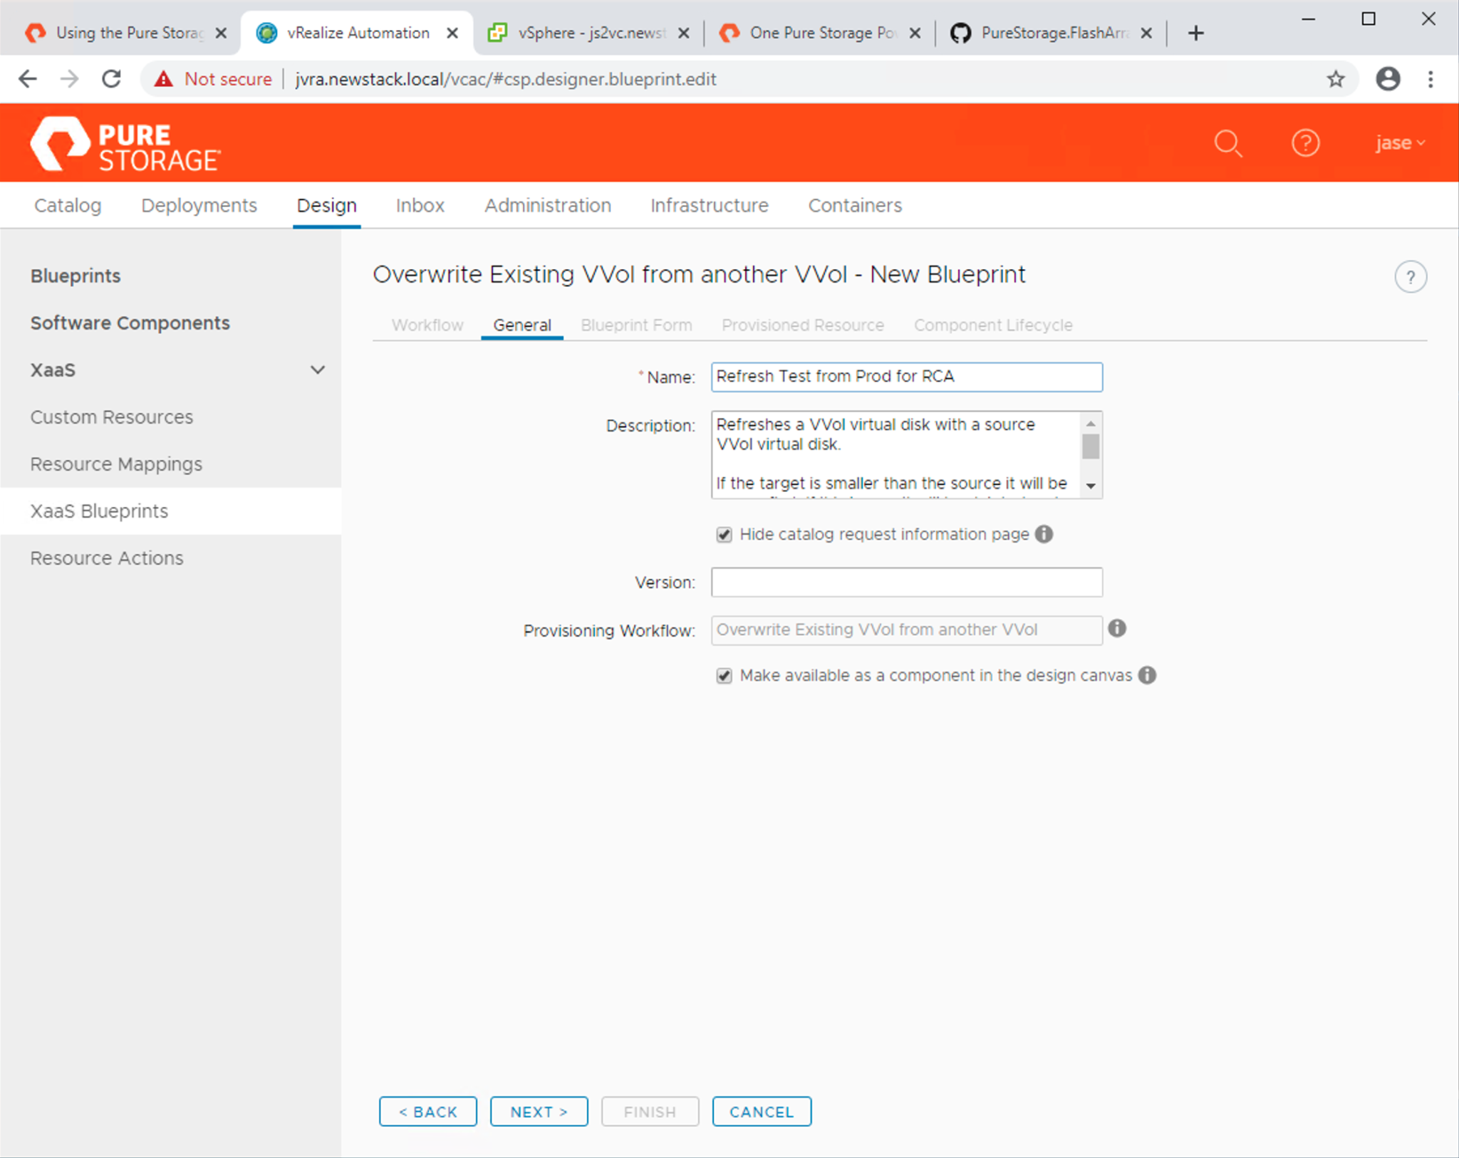
Task: Bookmark page with the star icon
Action: coord(1336,79)
